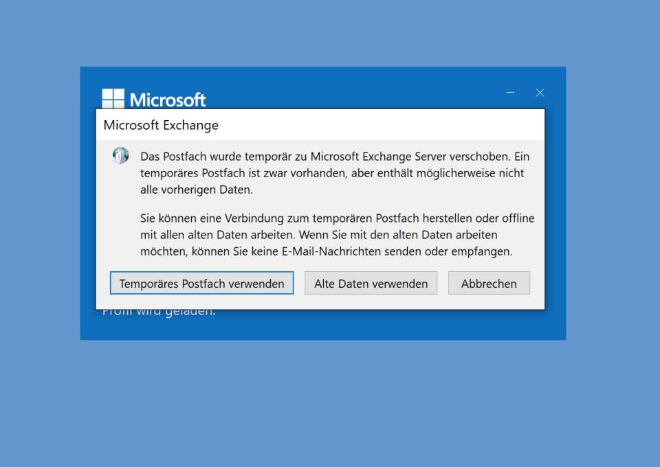Minimize the Outlook splash window

coord(510,93)
